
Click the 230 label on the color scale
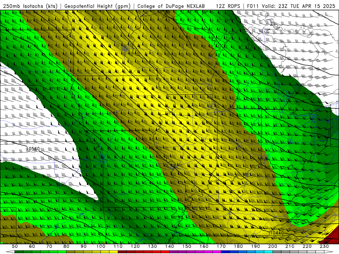[x=324, y=246]
